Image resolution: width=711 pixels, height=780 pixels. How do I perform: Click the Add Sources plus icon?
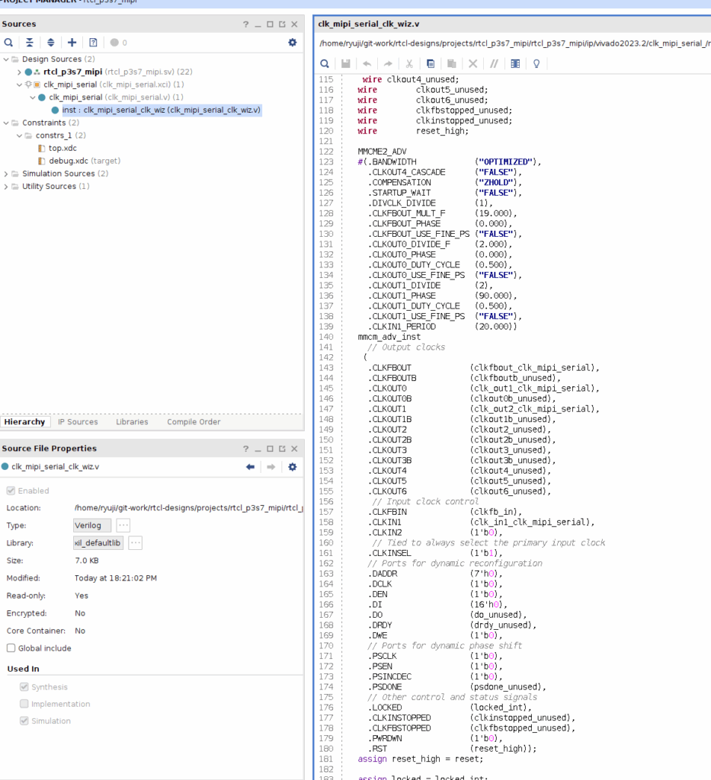pos(72,43)
